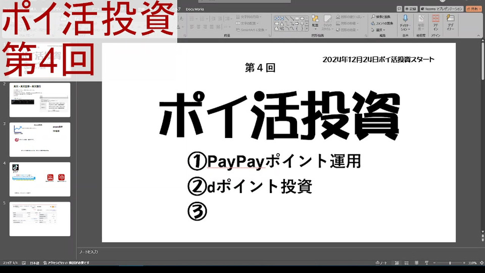
Task: Open 図形の塗りつぶし shape fill colors
Action: pos(350,17)
